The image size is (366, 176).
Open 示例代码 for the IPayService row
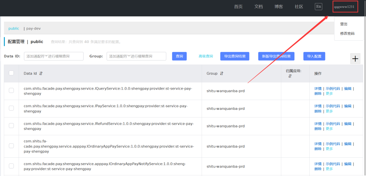coord(333,106)
